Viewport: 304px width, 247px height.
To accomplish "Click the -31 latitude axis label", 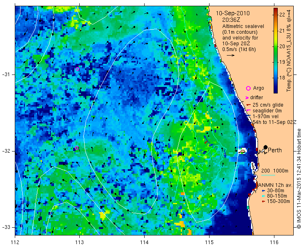I will tap(6, 75).
